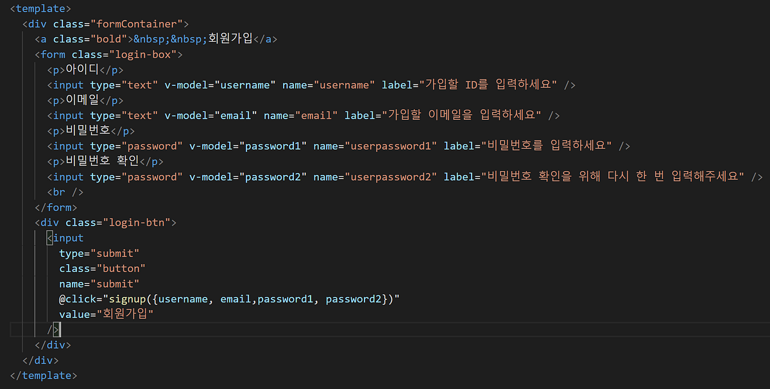Screen dimensions: 770x389
Task: Click the opening template tag
Action: point(40,8)
